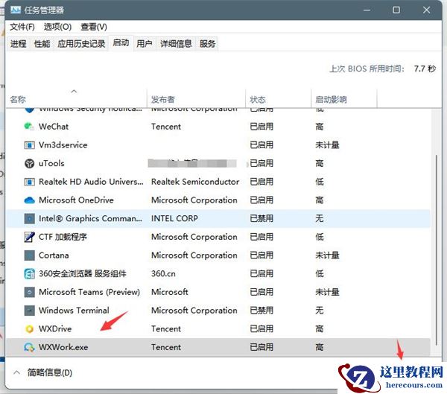Screen dimensions: 447x394
Task: Select Realtek HD Audio Univers... name text
Action: (x=91, y=182)
